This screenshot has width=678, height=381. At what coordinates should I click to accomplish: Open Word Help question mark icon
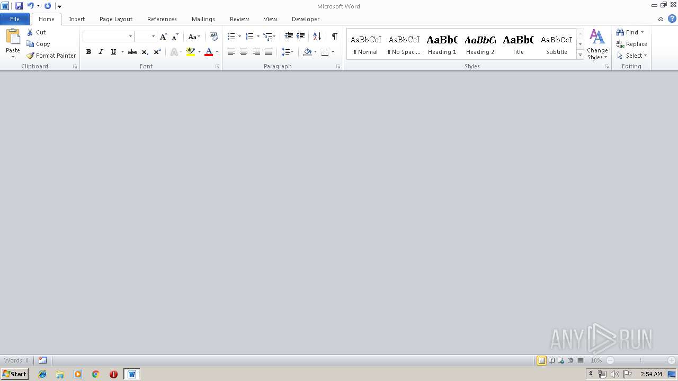pos(672,19)
